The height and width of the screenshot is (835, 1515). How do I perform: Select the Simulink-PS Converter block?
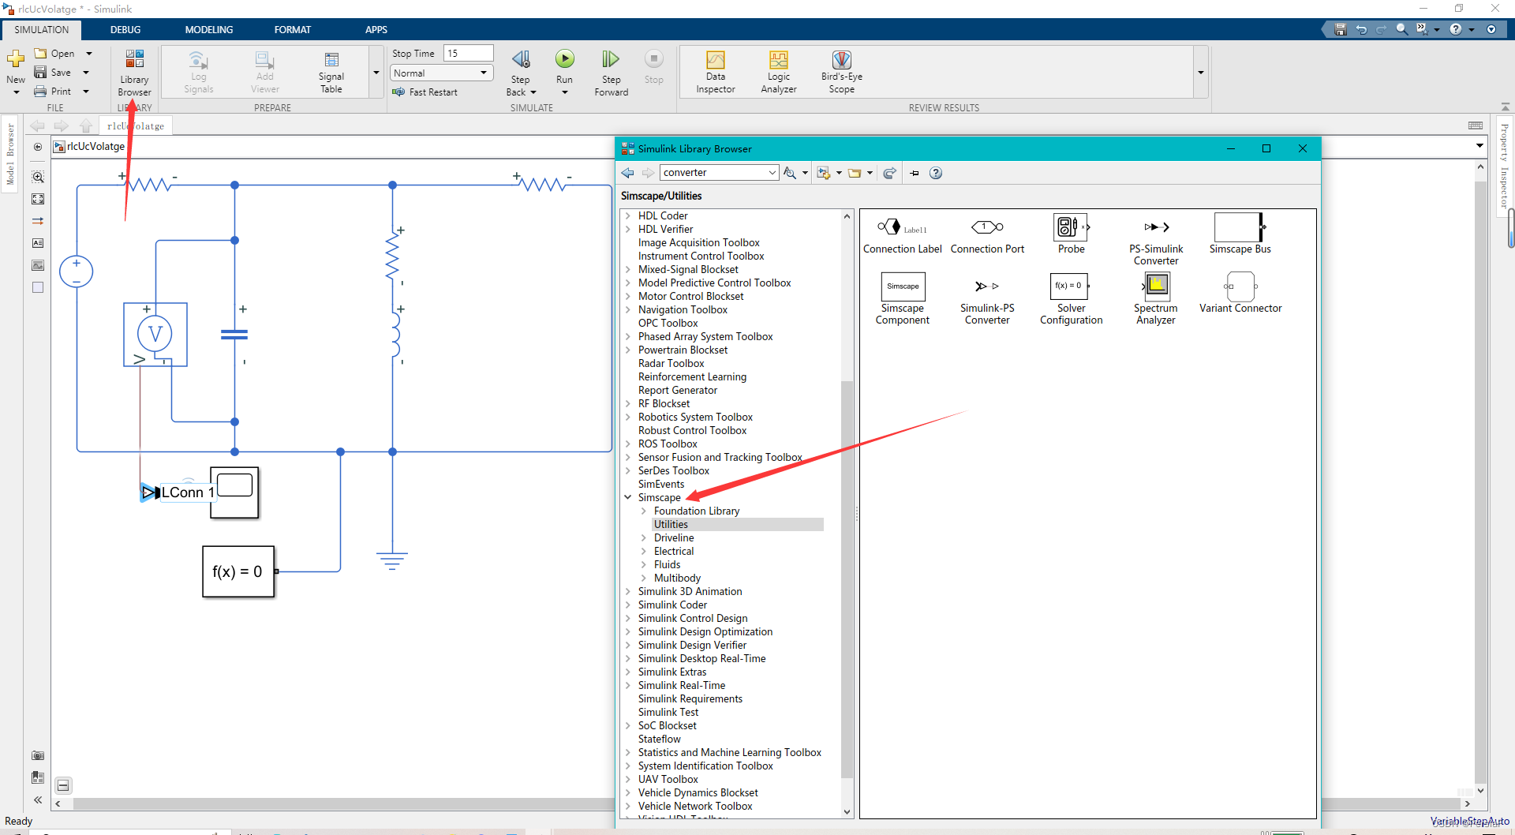coord(986,299)
